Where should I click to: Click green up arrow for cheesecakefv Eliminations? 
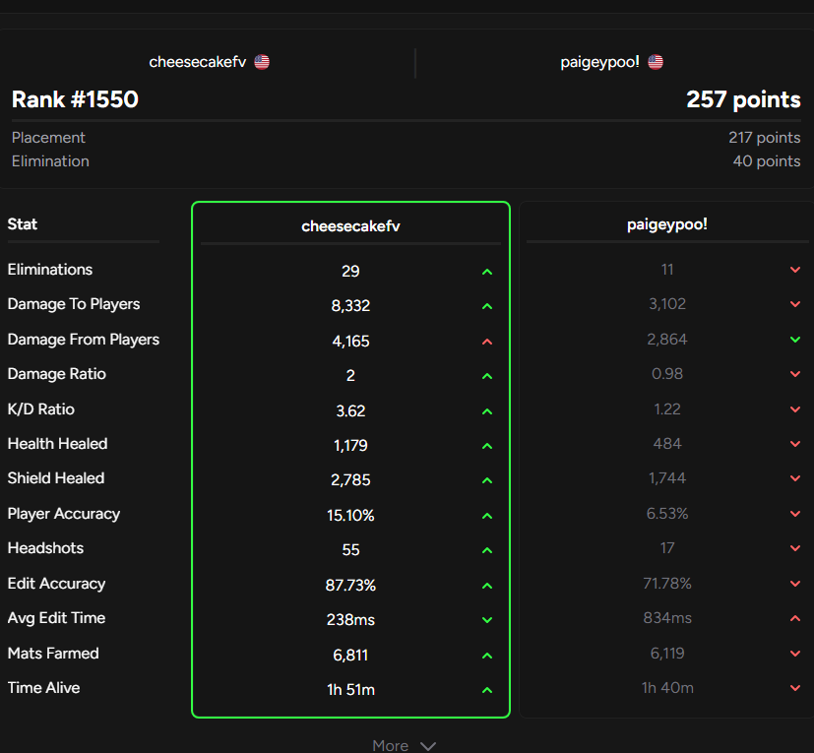(487, 272)
